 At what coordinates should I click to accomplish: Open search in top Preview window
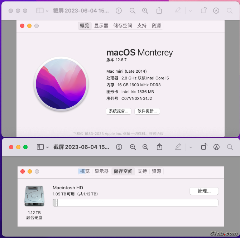(x=230, y=11)
